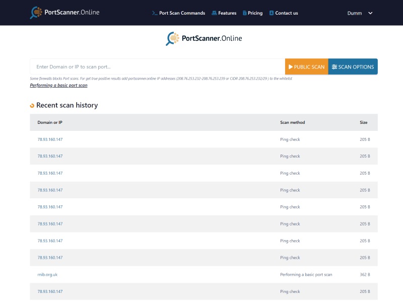The width and height of the screenshot is (403, 302).
Task: Click the play triangle on Public Scan button
Action: (291, 66)
